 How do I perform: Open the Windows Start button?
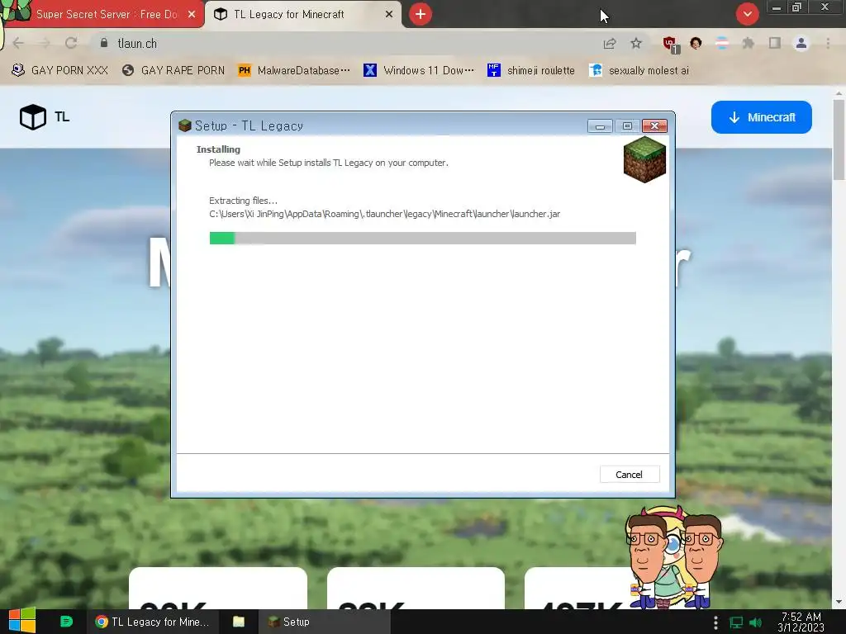coord(22,622)
